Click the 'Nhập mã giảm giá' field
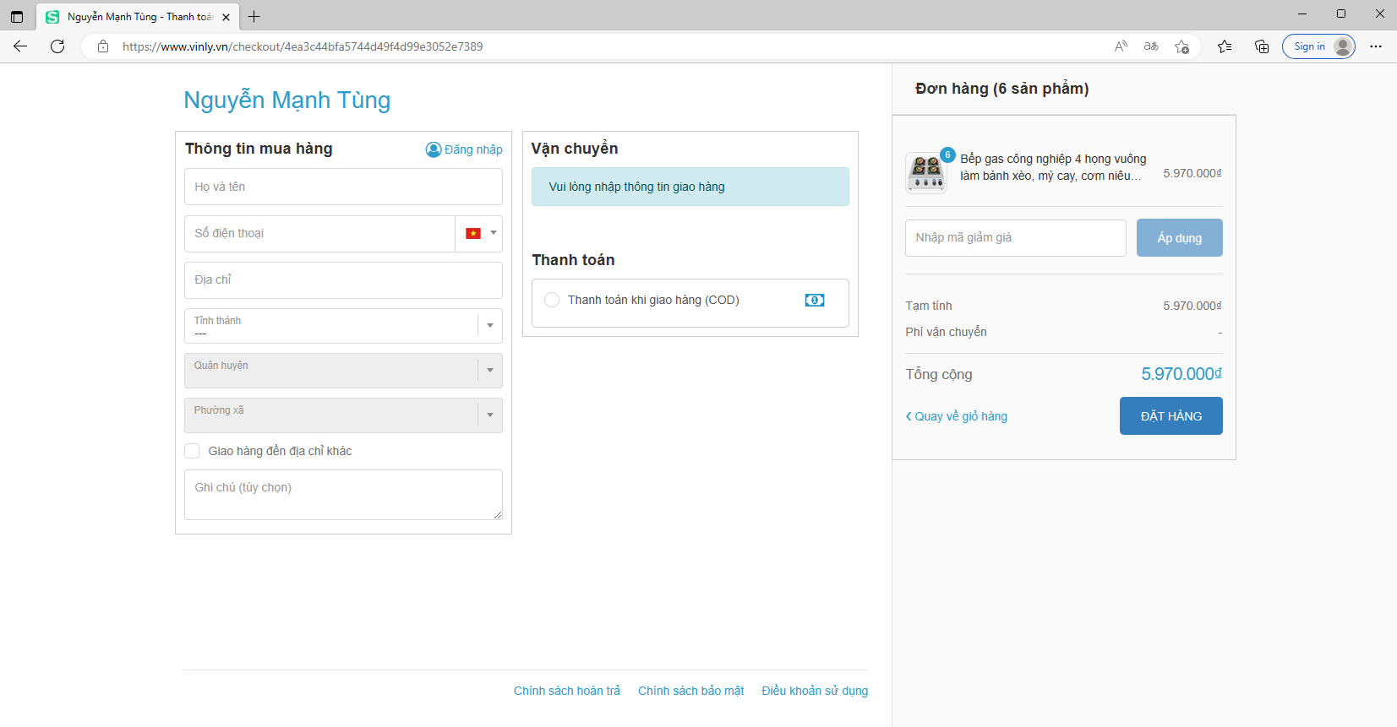The width and height of the screenshot is (1397, 727). pyautogui.click(x=1015, y=238)
